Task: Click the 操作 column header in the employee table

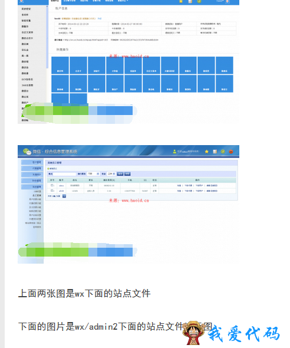Action: pyautogui.click(x=197, y=180)
